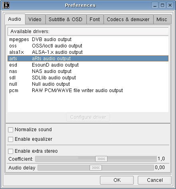Open the Codecs & demuxer tab
Image resolution: width=176 pixels, height=189 pixels.
(128, 20)
